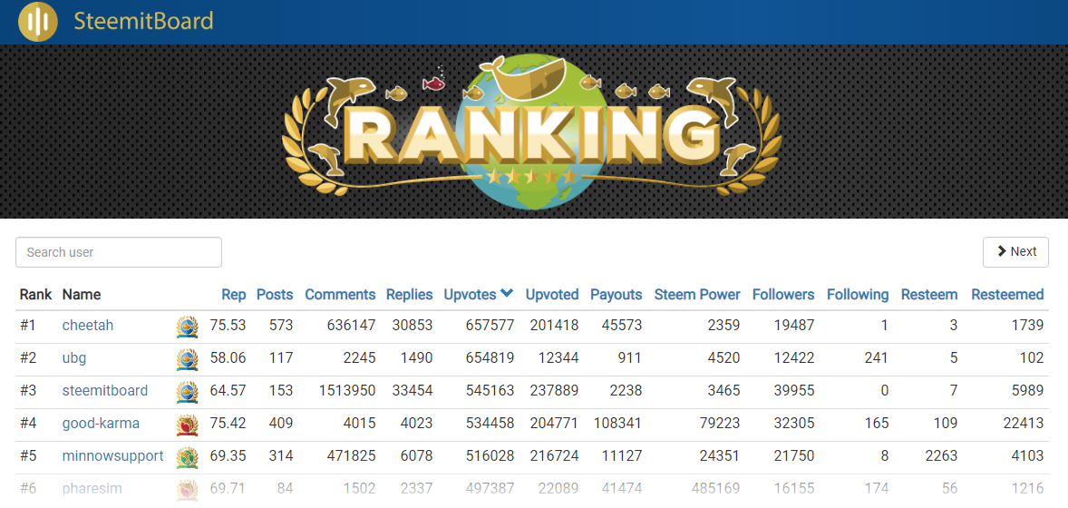The width and height of the screenshot is (1068, 508).
Task: Open the cheetah user profile link
Action: 88,326
